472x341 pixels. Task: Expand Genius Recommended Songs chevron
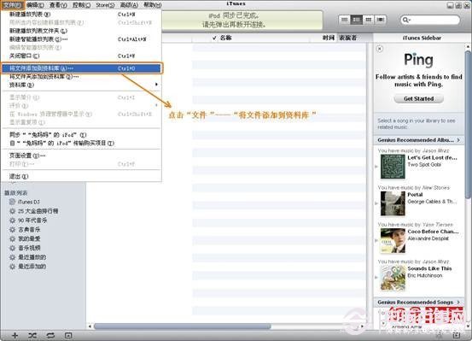[x=458, y=302]
